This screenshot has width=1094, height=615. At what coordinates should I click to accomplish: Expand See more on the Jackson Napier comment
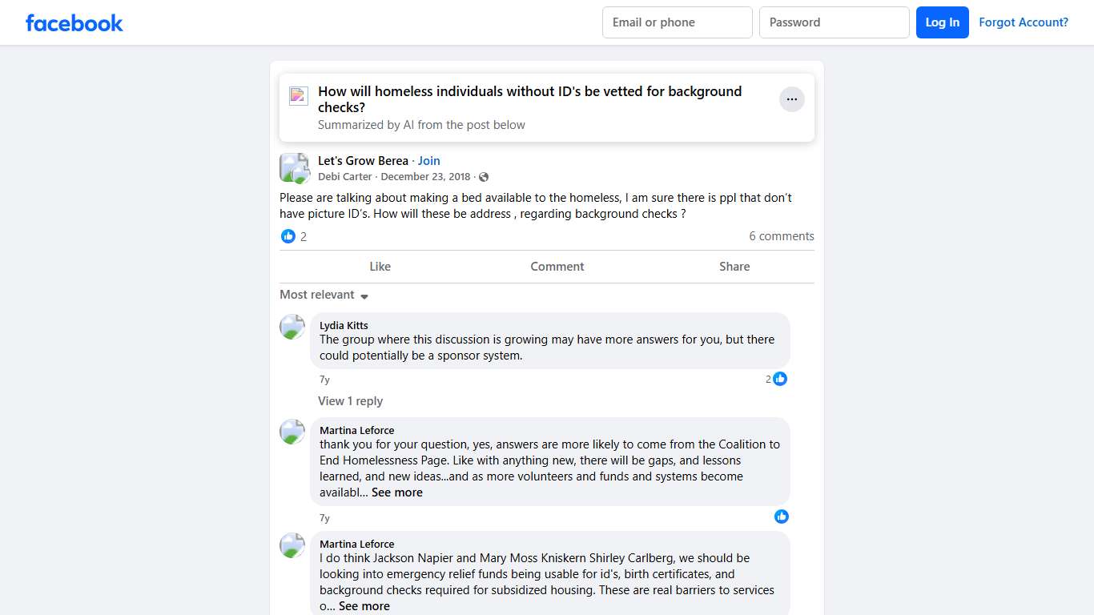tap(364, 606)
